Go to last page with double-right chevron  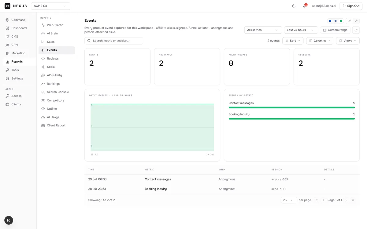point(353,200)
